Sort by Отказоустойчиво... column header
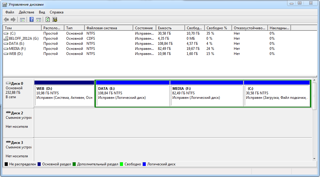The height and width of the screenshot is (177, 320). click(x=250, y=28)
